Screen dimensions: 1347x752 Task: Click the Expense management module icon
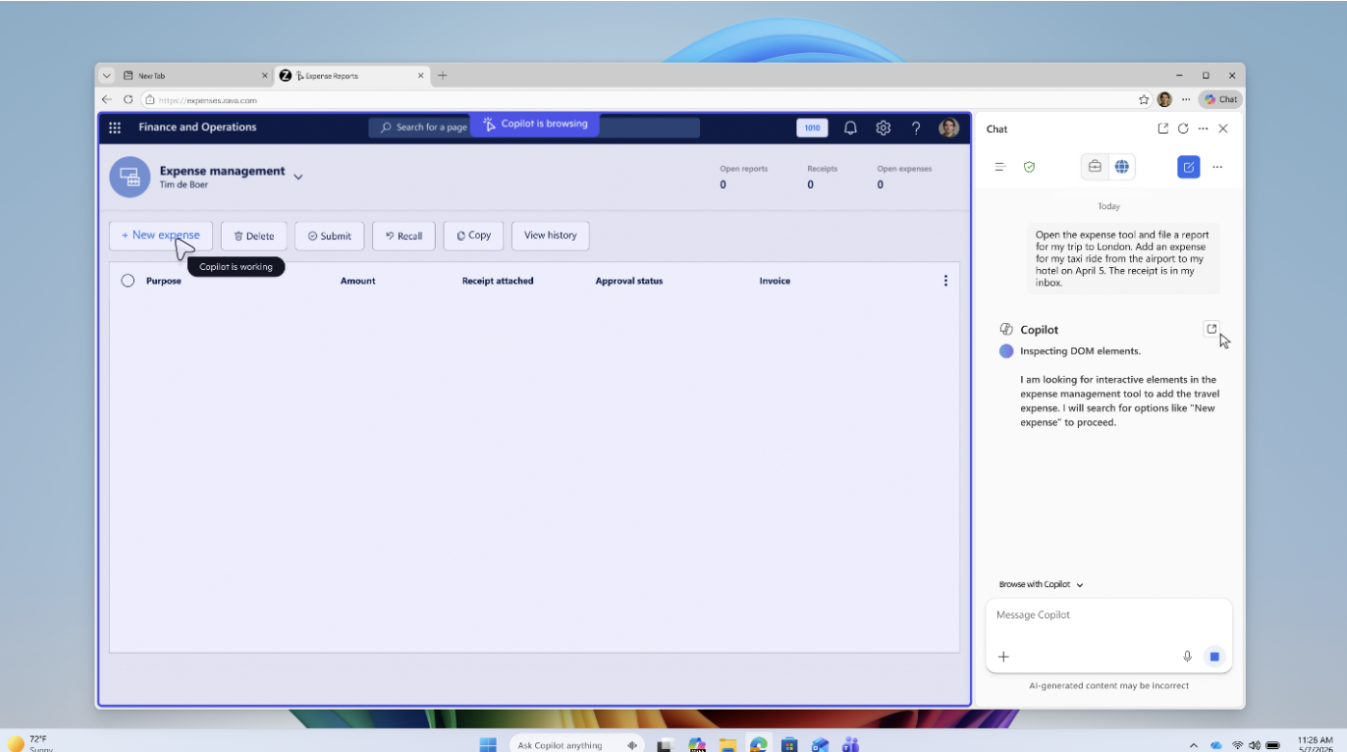[x=129, y=177]
